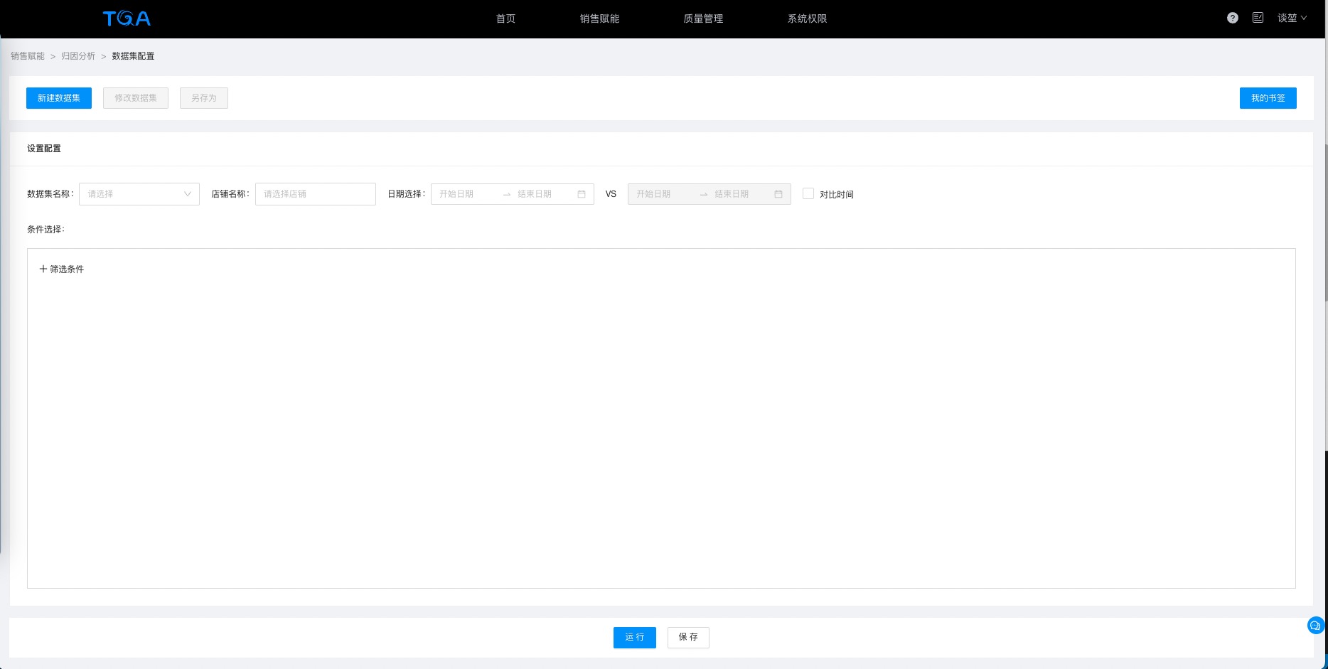Expand the 数据集名称 dropdown
Image resolution: width=1328 pixels, height=669 pixels.
pyautogui.click(x=139, y=194)
